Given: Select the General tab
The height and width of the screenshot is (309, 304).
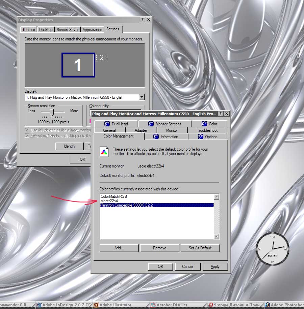Looking at the screenshot, I should click(109, 130).
